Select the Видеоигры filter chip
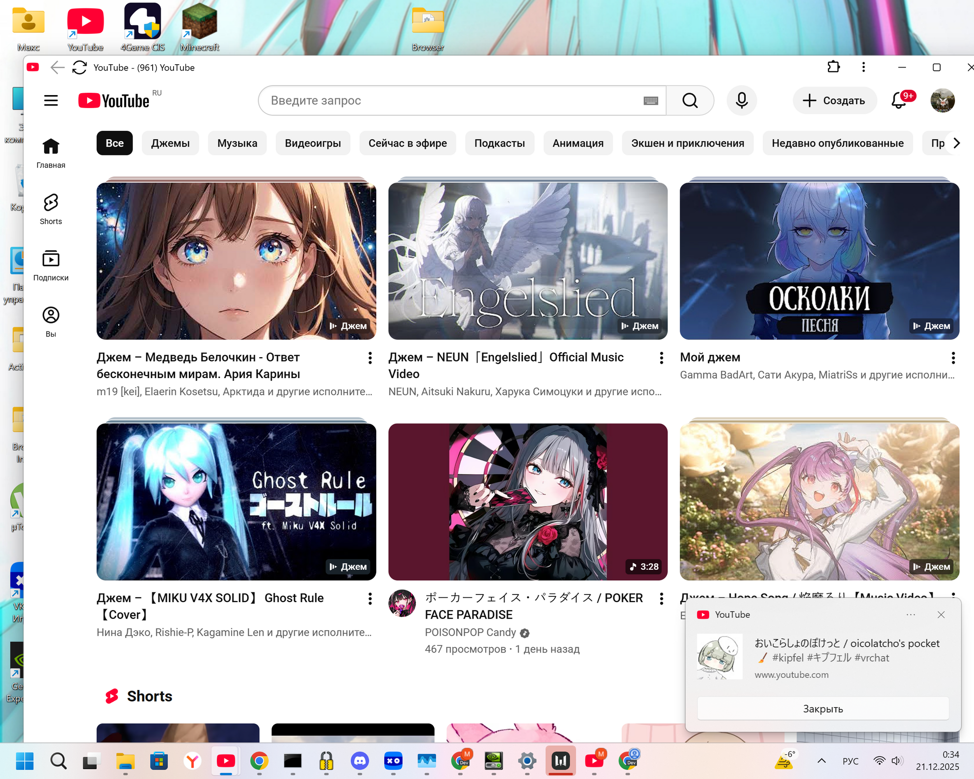This screenshot has height=779, width=974. 313,143
